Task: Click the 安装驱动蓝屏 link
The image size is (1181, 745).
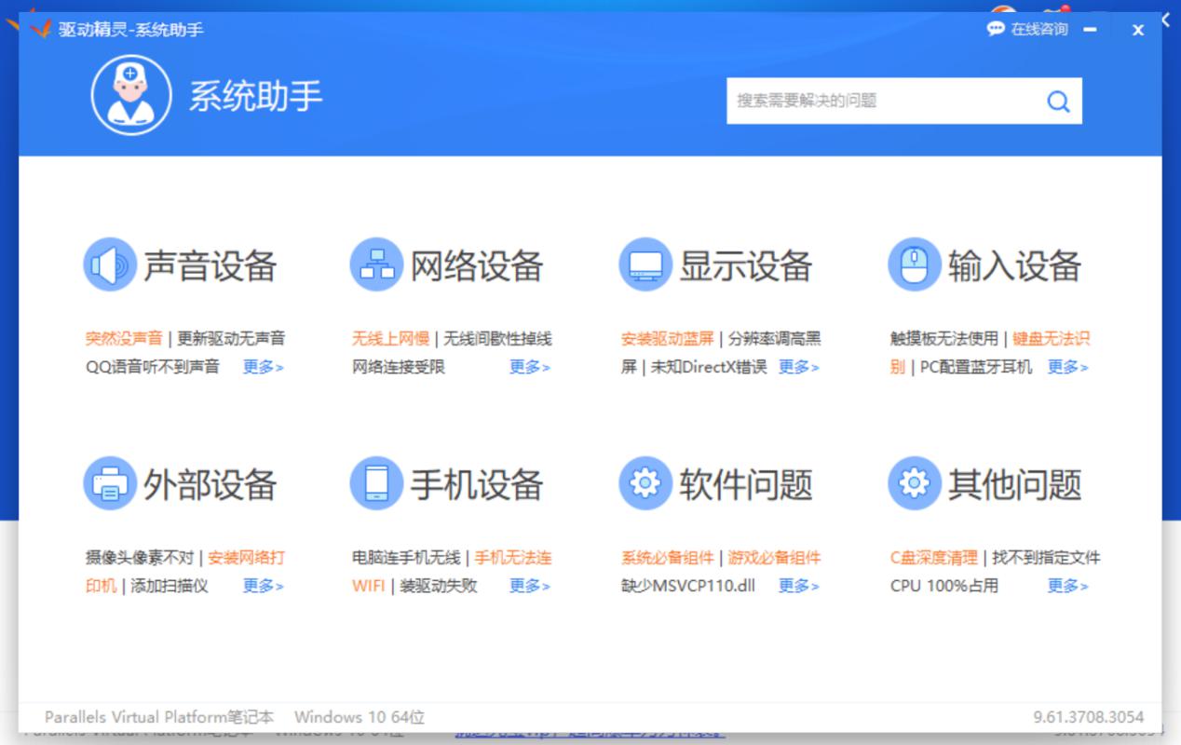Action: pyautogui.click(x=667, y=338)
